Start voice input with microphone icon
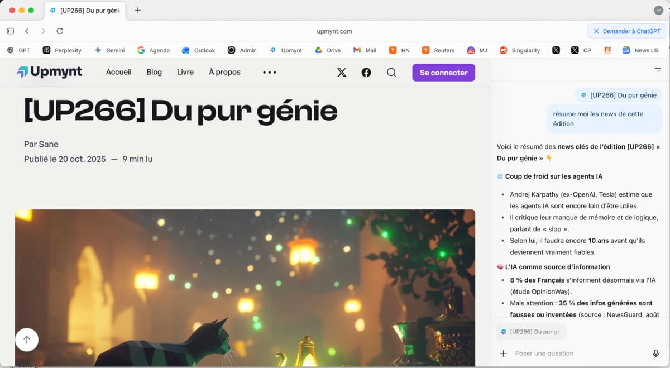 (655, 353)
